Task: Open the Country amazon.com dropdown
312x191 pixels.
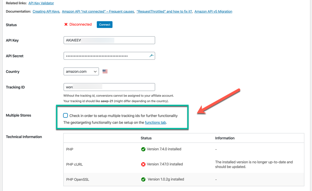Action: (x=81, y=71)
